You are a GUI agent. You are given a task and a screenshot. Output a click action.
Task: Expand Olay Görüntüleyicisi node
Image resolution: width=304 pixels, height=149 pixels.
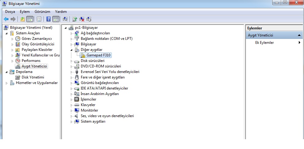coord(13,44)
